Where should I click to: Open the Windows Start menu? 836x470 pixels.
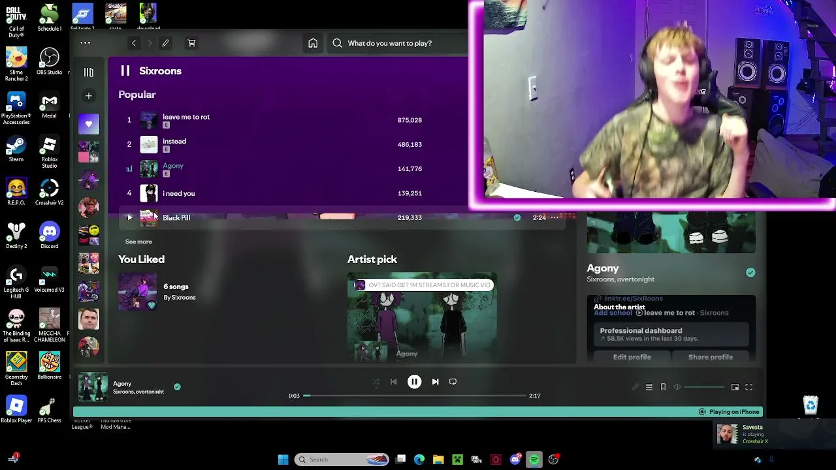tap(283, 460)
